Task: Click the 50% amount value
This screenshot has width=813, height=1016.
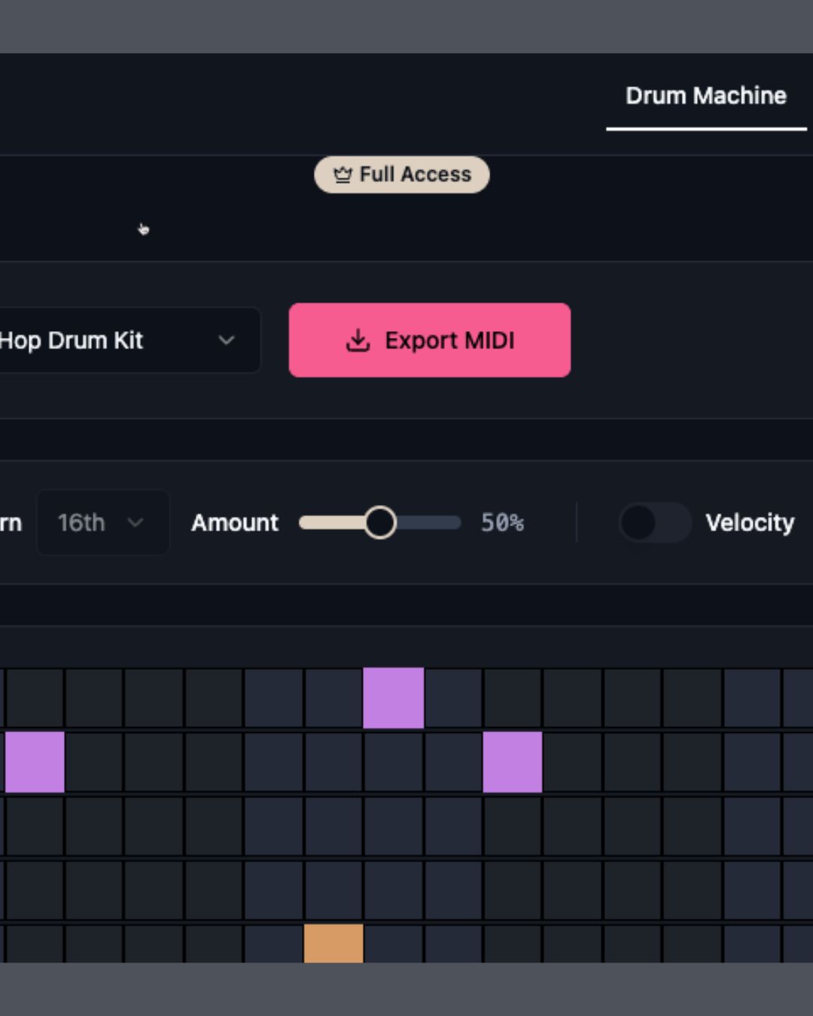Action: tap(502, 522)
